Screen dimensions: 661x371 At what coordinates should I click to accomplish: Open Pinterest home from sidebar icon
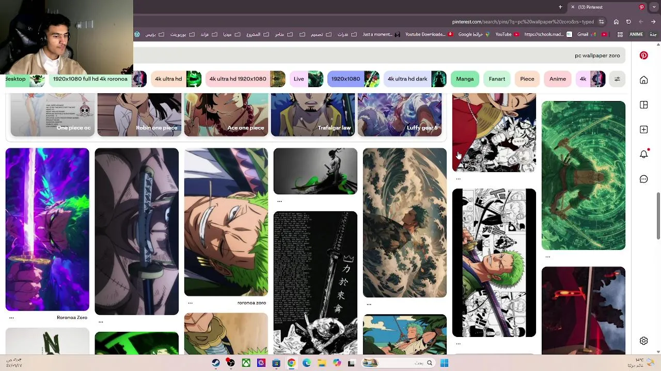click(643, 80)
